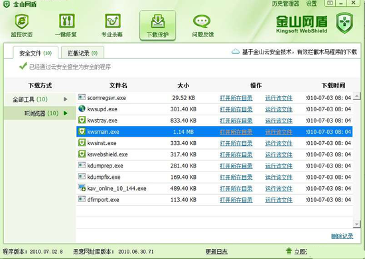Expand the IE浏览器 (10) arrow
Image resolution: width=365 pixels, height=259 pixels.
[x=66, y=113]
